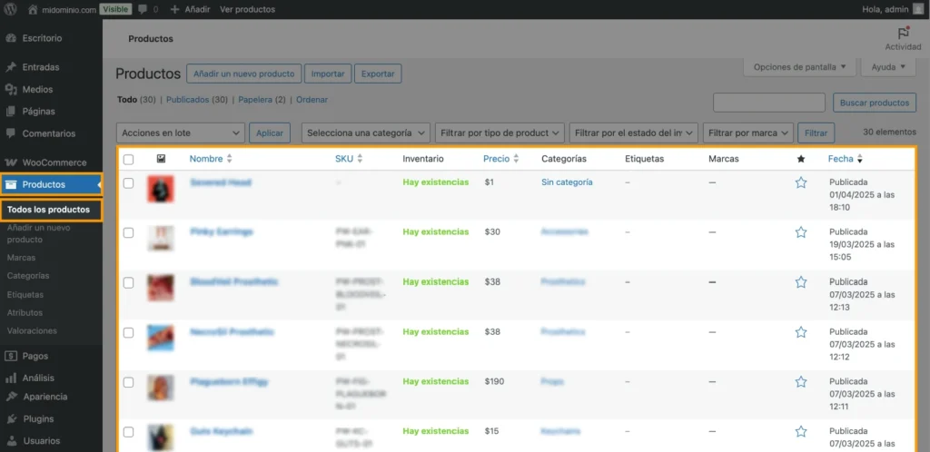Check the checkbox for the 12:12 product
This screenshot has width=930, height=452.
pyautogui.click(x=128, y=332)
